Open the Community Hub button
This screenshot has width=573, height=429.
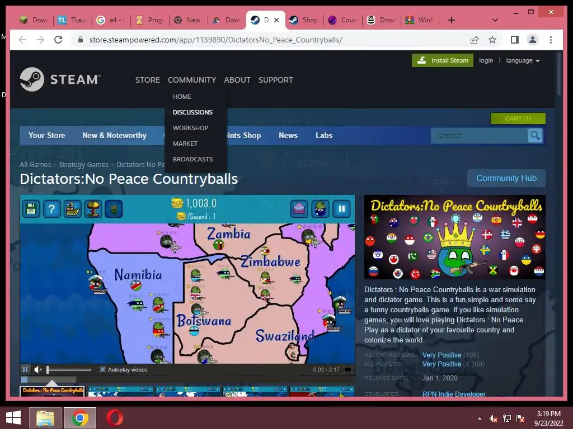click(506, 178)
